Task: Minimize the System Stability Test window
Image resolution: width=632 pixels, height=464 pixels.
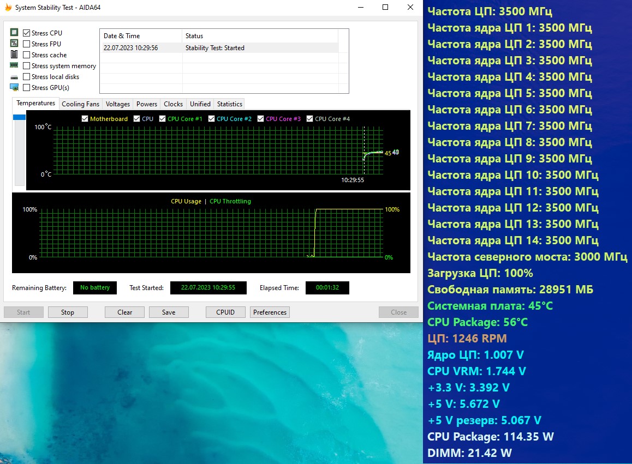Action: click(x=361, y=7)
